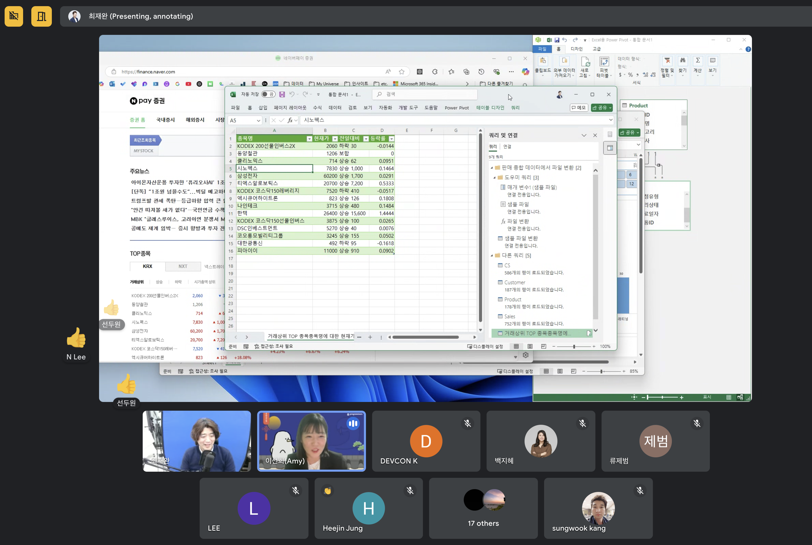Switch to the 연결 tab in queries pane
The height and width of the screenshot is (545, 812).
pos(507,147)
